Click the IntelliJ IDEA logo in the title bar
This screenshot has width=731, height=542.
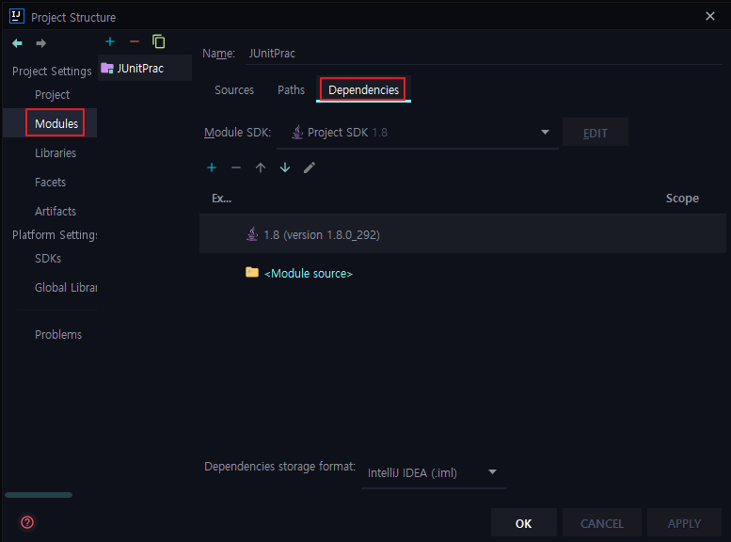[17, 16]
